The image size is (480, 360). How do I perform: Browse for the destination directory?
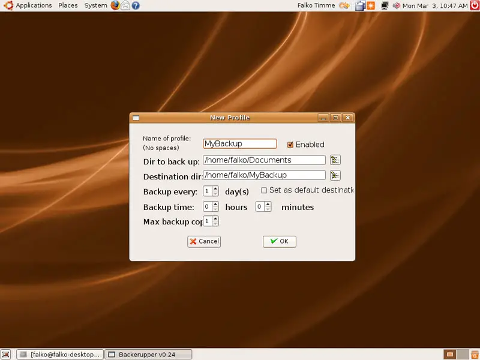point(335,175)
